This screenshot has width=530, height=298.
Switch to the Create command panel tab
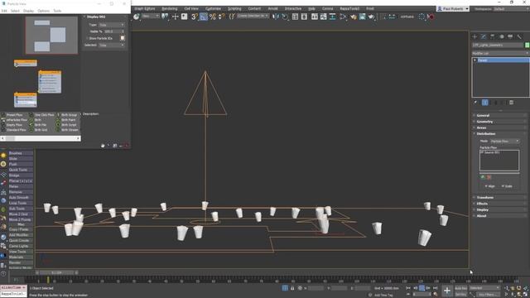coord(475,36)
